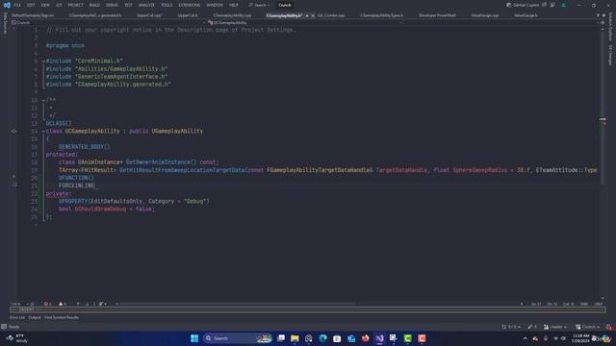Open the Find Symbol Results tab
Screen dimensions: 616x346
click(62, 317)
